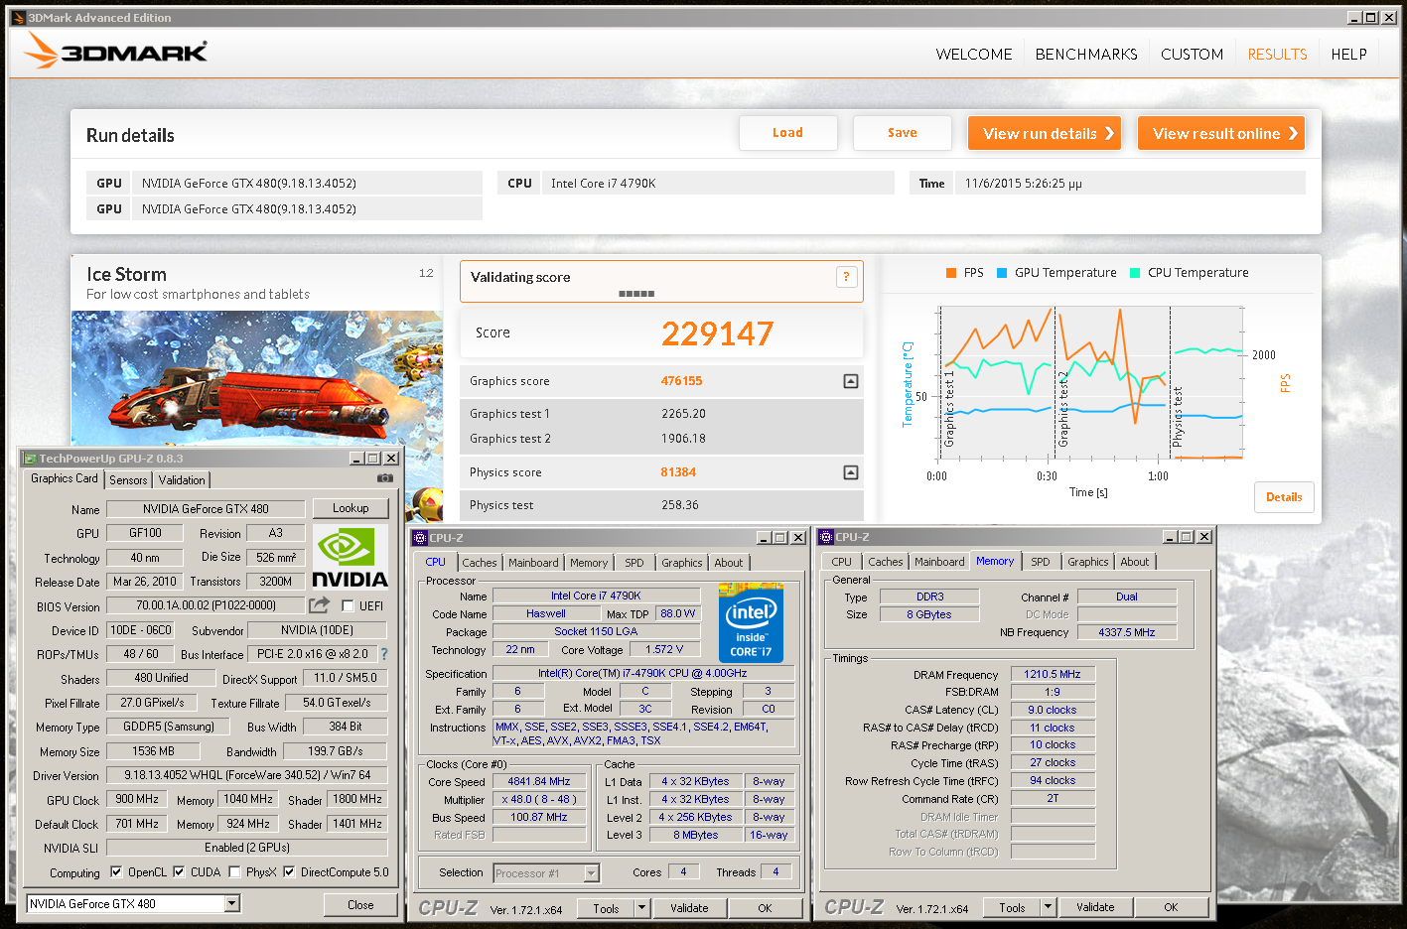Click the BIOS share/export icon in GPU-Z

319,604
